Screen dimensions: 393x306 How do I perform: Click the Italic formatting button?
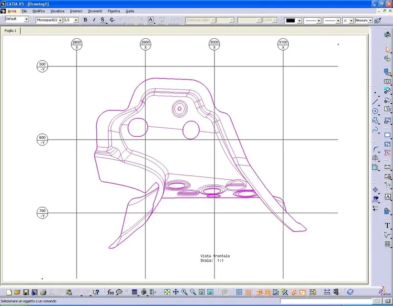tap(94, 20)
